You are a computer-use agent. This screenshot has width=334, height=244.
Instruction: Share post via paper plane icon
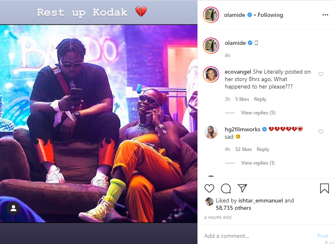click(x=242, y=188)
